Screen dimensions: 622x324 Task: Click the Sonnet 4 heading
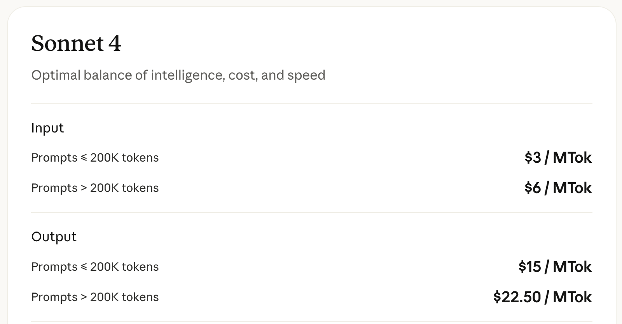(x=76, y=43)
